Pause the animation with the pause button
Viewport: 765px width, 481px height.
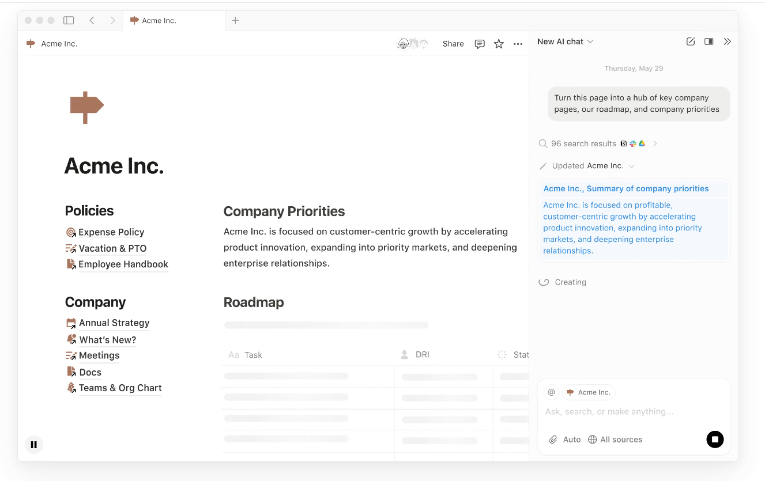pos(34,445)
